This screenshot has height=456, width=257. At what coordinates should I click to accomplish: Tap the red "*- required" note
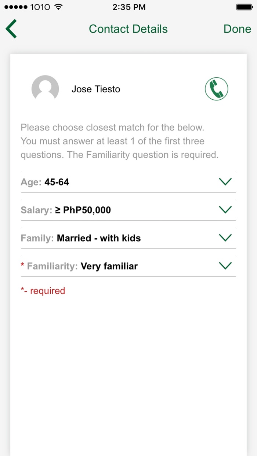43,291
